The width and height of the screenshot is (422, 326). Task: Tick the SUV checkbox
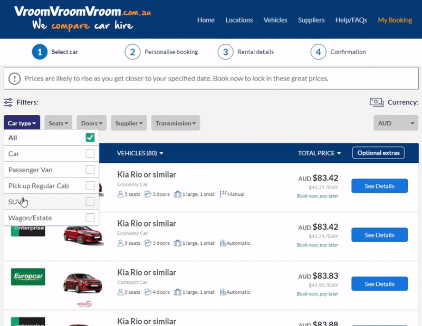[x=90, y=202]
